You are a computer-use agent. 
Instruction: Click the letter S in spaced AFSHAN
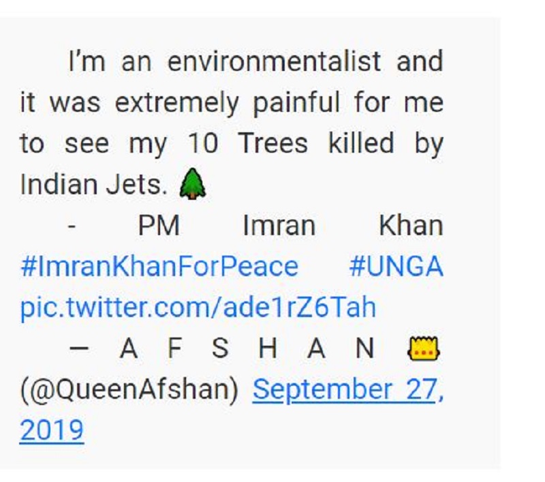click(x=220, y=348)
